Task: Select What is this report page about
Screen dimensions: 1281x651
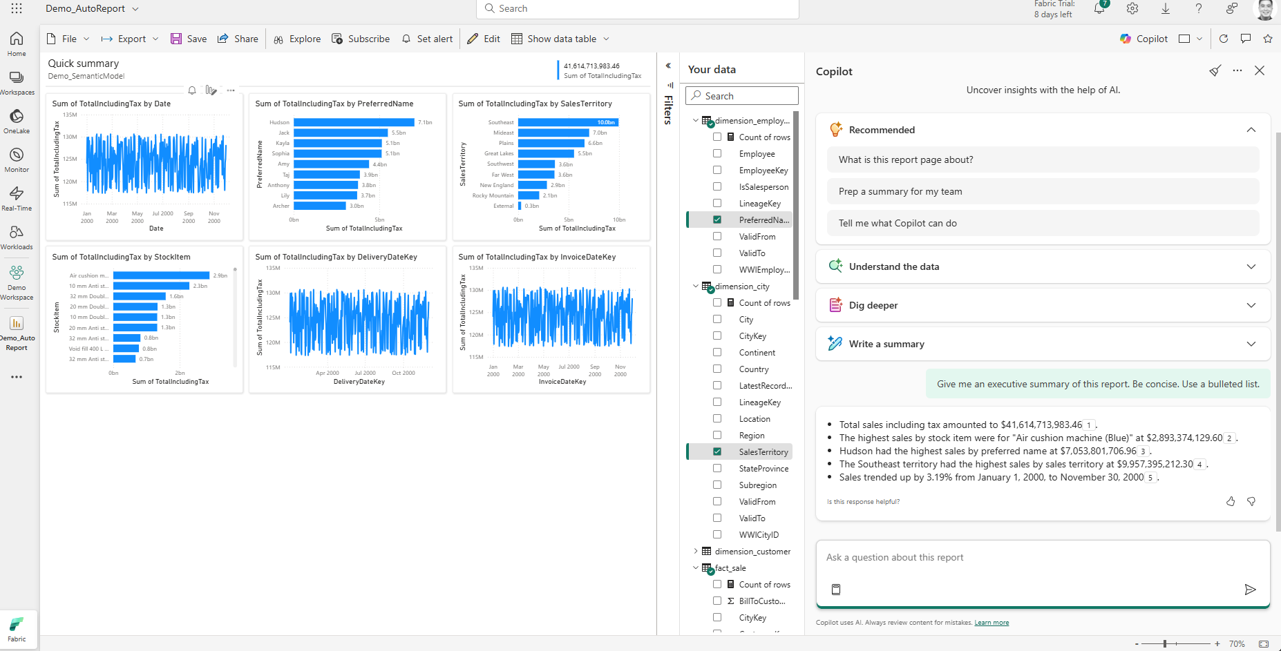Action: coord(1043,159)
